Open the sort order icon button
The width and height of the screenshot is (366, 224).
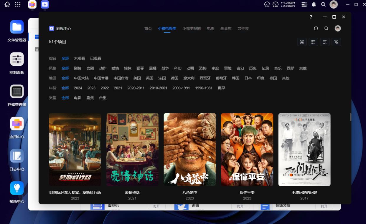point(325,42)
